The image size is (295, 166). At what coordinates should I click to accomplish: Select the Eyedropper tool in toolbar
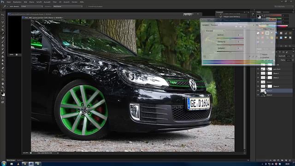point(3,34)
